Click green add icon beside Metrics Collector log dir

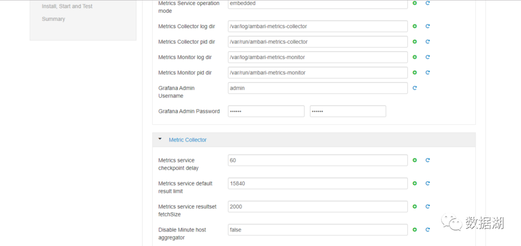(414, 27)
